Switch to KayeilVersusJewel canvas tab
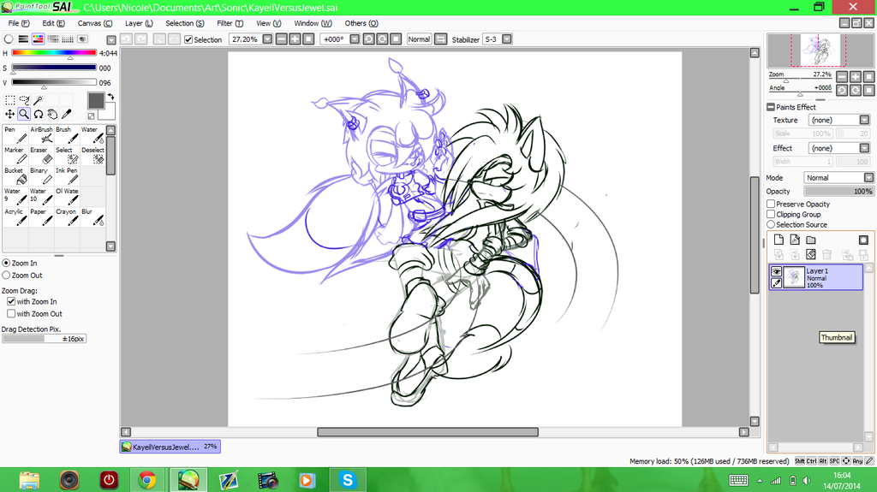 [170, 447]
